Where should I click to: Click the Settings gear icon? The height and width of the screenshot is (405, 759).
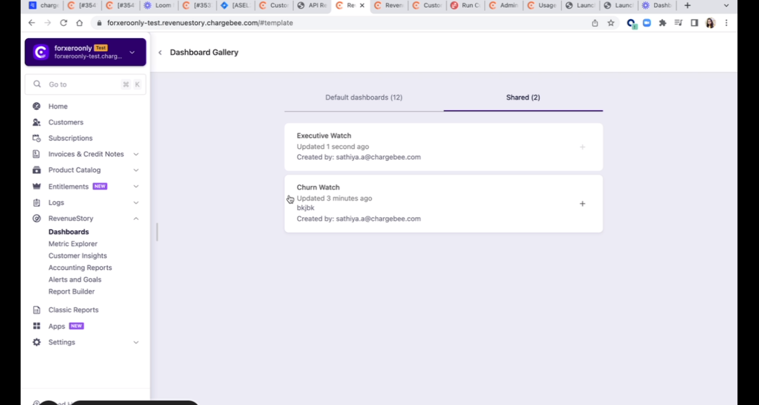pos(37,342)
